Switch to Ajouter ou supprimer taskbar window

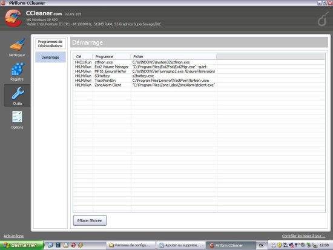click(180, 245)
